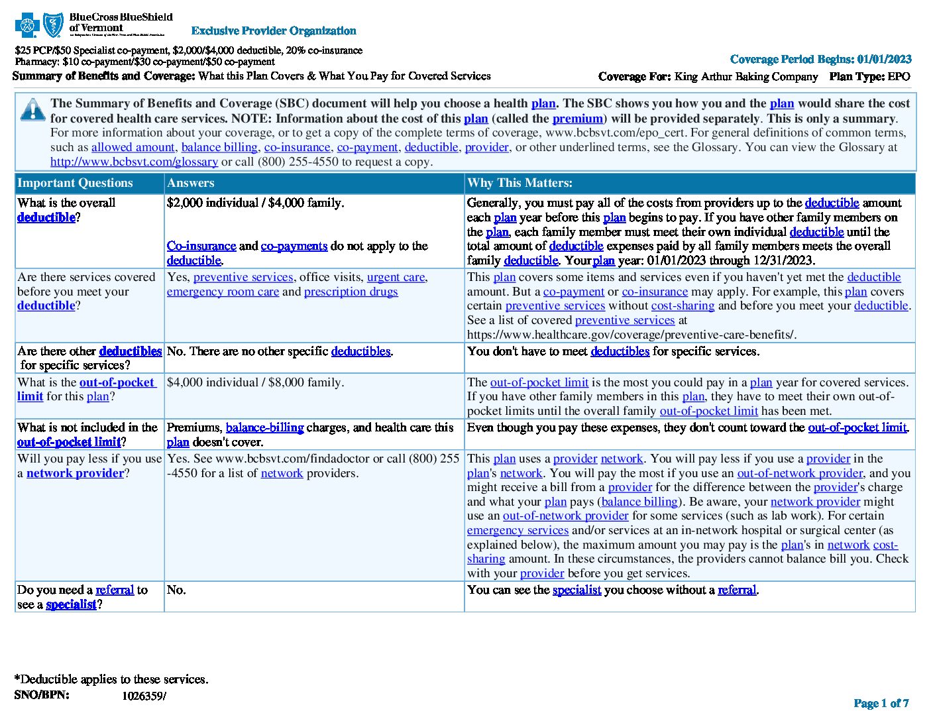Follow the 'prescription drugs' link

351,292
